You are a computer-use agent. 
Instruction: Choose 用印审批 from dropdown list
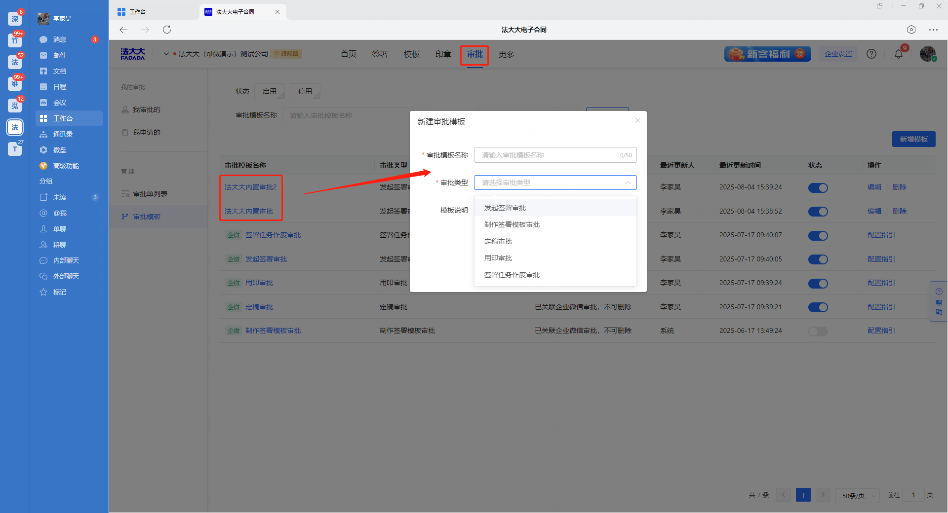coord(555,258)
